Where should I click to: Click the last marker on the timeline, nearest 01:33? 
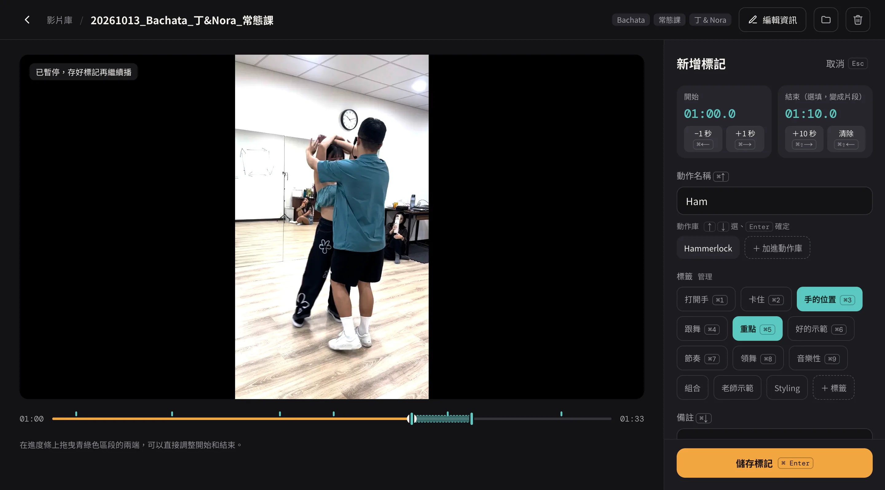click(x=561, y=414)
